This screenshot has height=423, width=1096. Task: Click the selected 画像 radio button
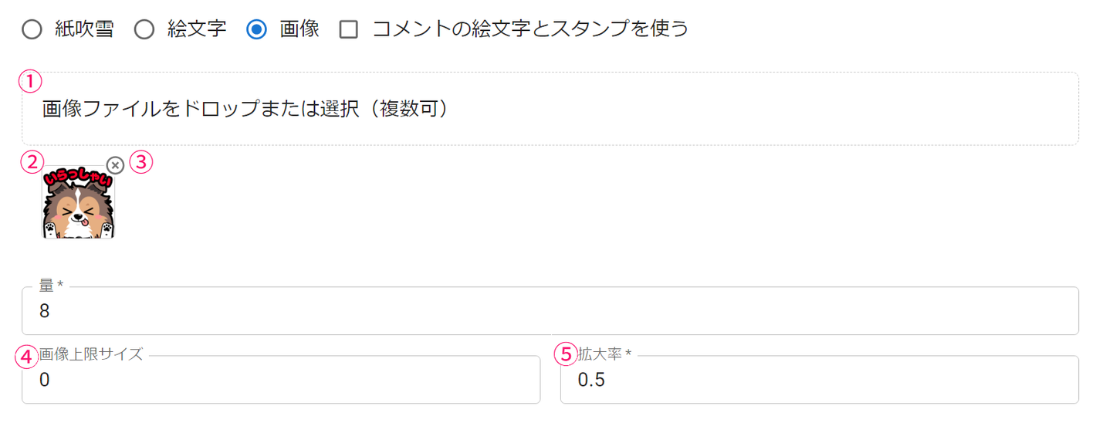click(256, 30)
